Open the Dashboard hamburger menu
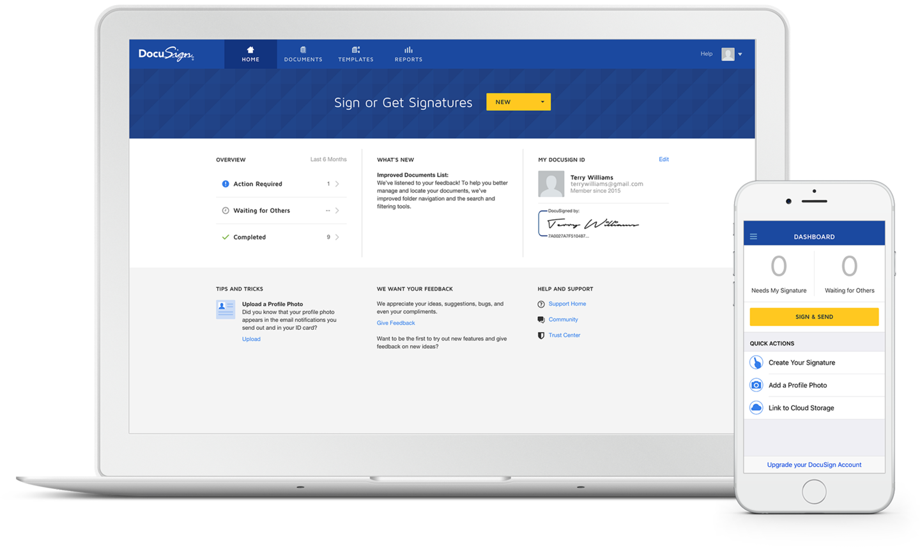This screenshot has width=920, height=547. pyautogui.click(x=753, y=236)
